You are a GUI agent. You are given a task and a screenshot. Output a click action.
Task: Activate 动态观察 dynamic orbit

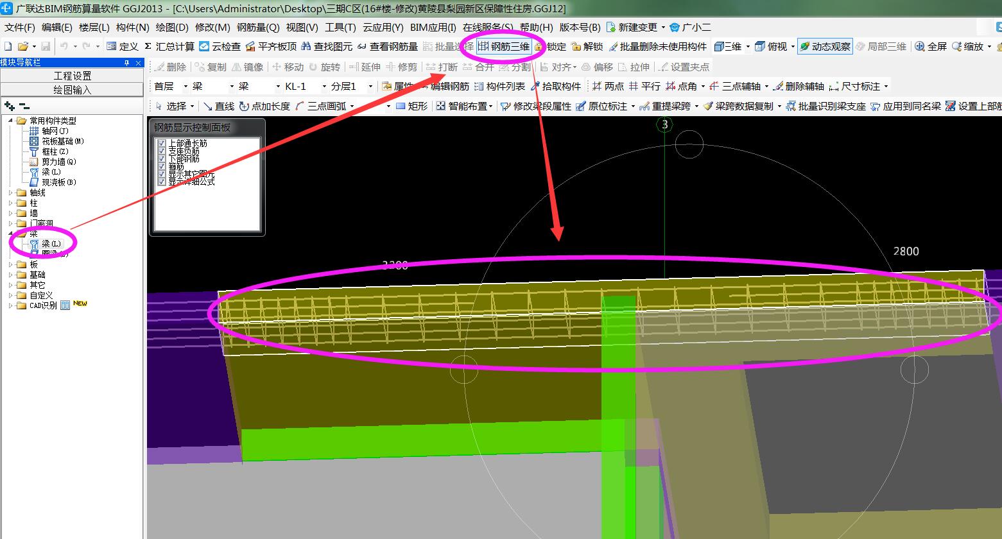pos(825,46)
